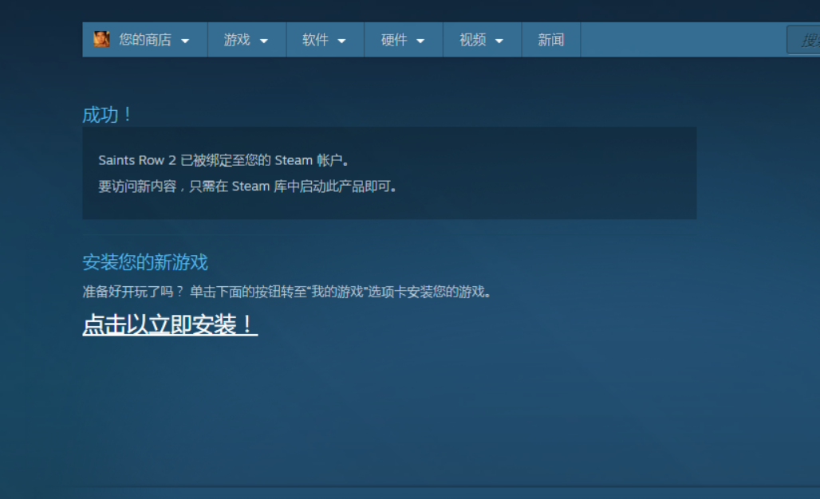This screenshot has height=499, width=820.
Task: Expand the 硬件 dropdown arrow
Action: 420,41
